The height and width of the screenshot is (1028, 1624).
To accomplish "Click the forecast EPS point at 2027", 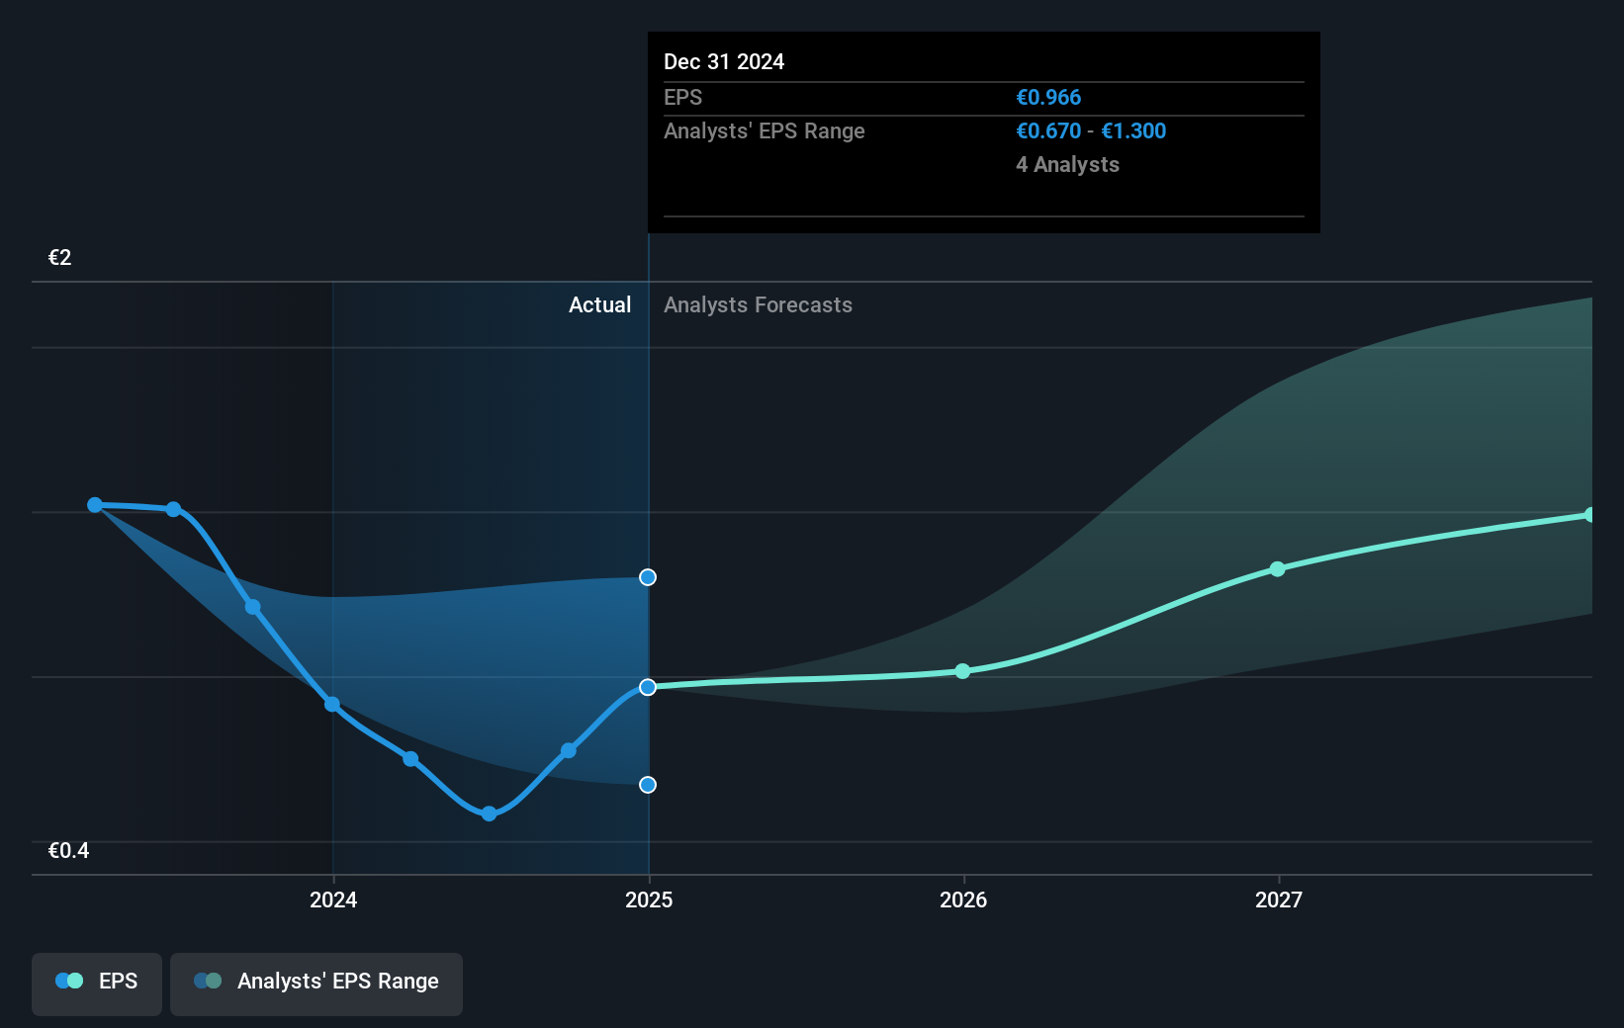I will coord(1278,569).
